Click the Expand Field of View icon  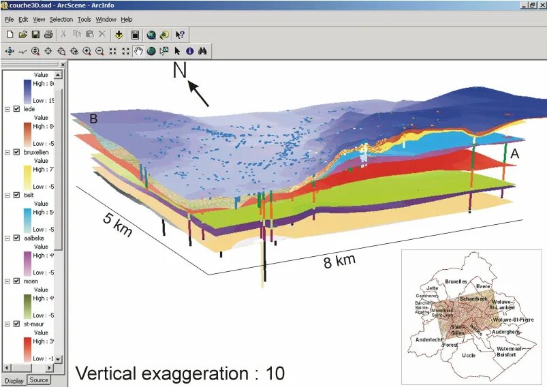click(125, 51)
